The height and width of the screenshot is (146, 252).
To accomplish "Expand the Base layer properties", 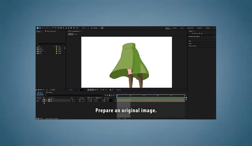I will tap(43, 101).
